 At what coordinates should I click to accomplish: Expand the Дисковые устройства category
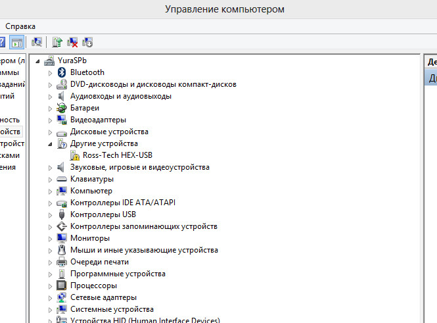pyautogui.click(x=50, y=132)
